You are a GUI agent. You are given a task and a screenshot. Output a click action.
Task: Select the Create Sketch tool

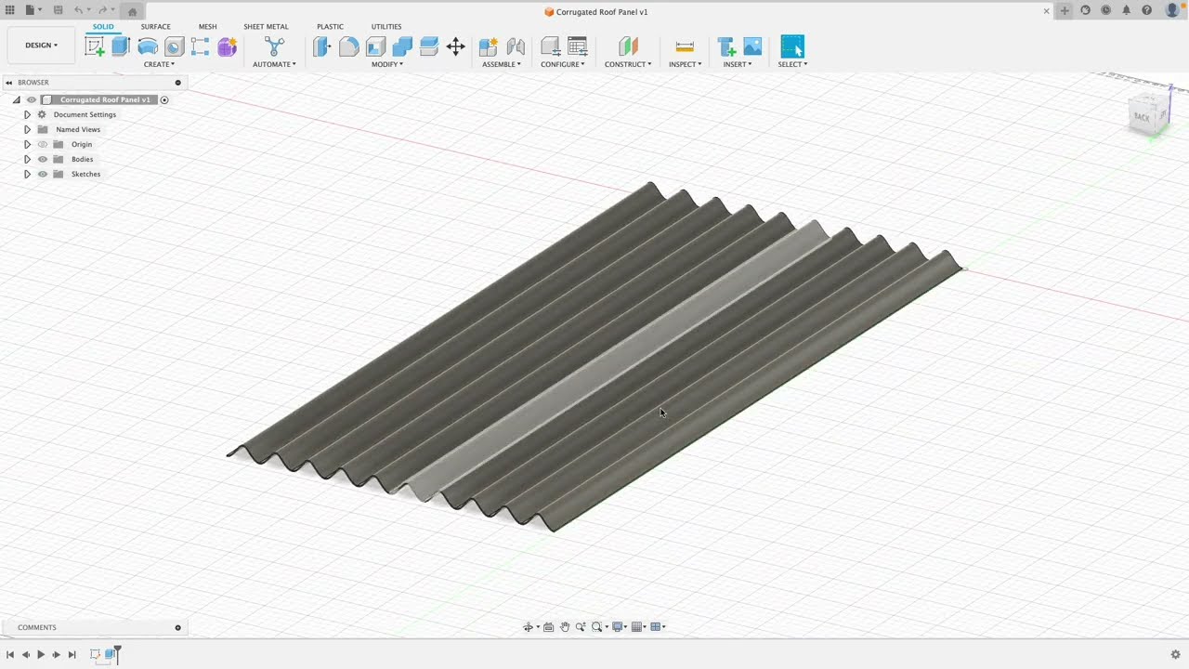[x=95, y=46]
